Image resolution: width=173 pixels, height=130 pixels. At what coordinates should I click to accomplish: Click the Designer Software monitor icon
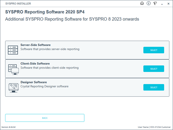(x=13, y=88)
